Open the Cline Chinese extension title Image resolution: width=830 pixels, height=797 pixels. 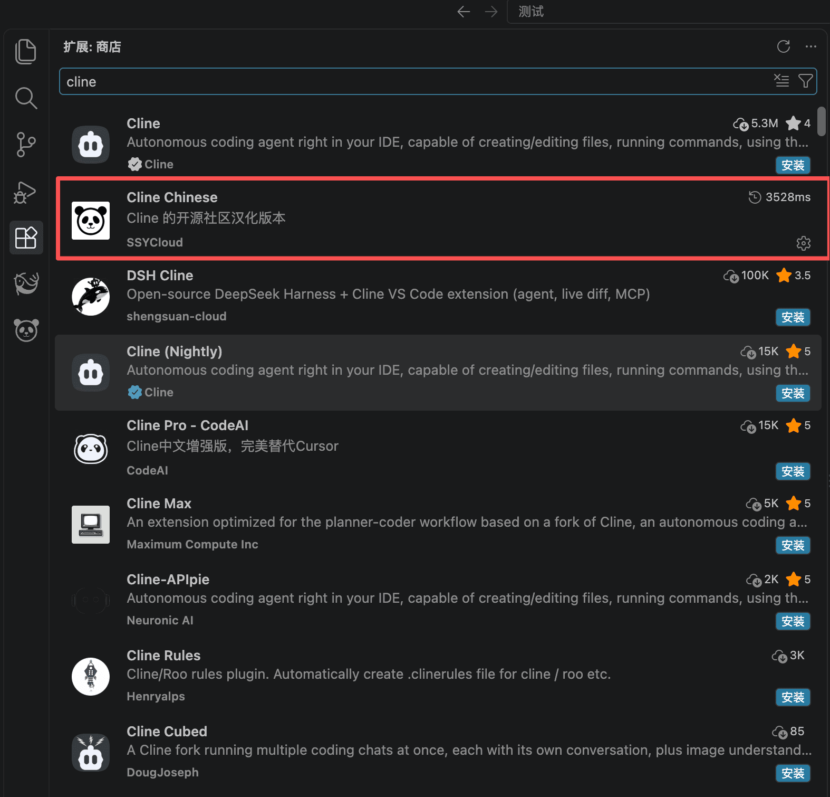point(172,197)
